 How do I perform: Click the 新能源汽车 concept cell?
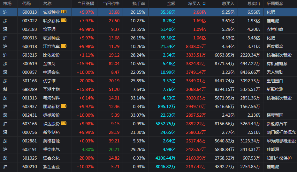point(277,124)
